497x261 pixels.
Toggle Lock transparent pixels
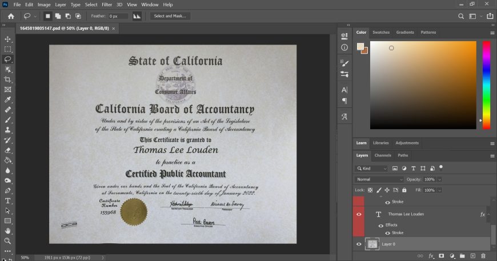370,190
